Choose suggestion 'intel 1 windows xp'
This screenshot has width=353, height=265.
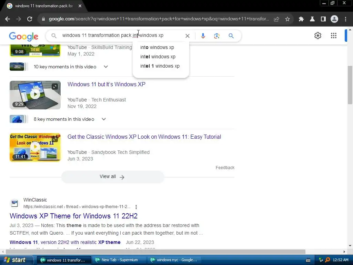point(160,66)
